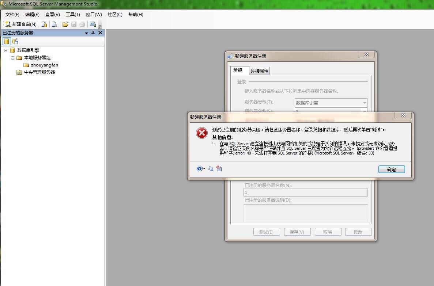Click the database engine query icon in toolbar
The image size is (434, 286).
(x=44, y=24)
